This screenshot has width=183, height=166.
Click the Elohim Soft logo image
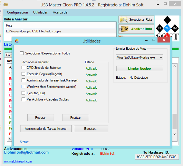pos(167,28)
